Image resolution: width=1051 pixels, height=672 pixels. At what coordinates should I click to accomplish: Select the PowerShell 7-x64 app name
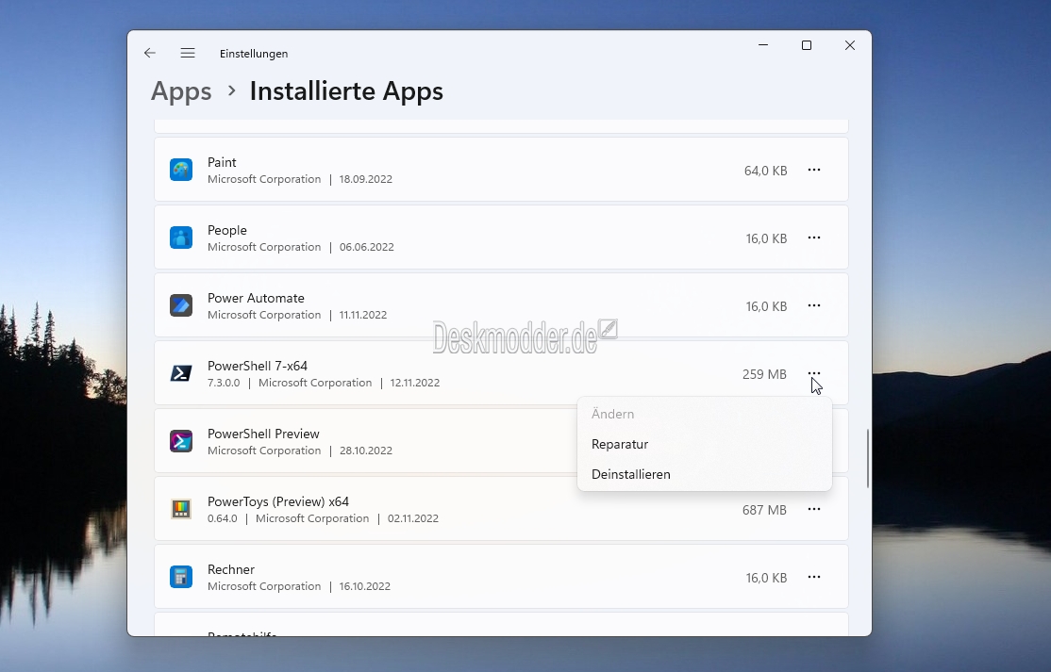pos(258,366)
